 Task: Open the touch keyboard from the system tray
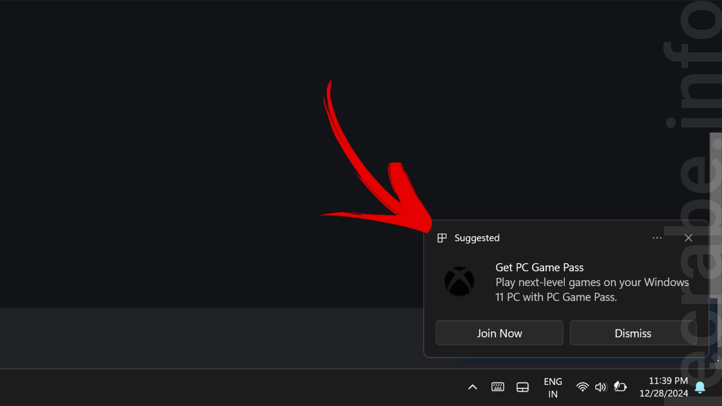[498, 387]
